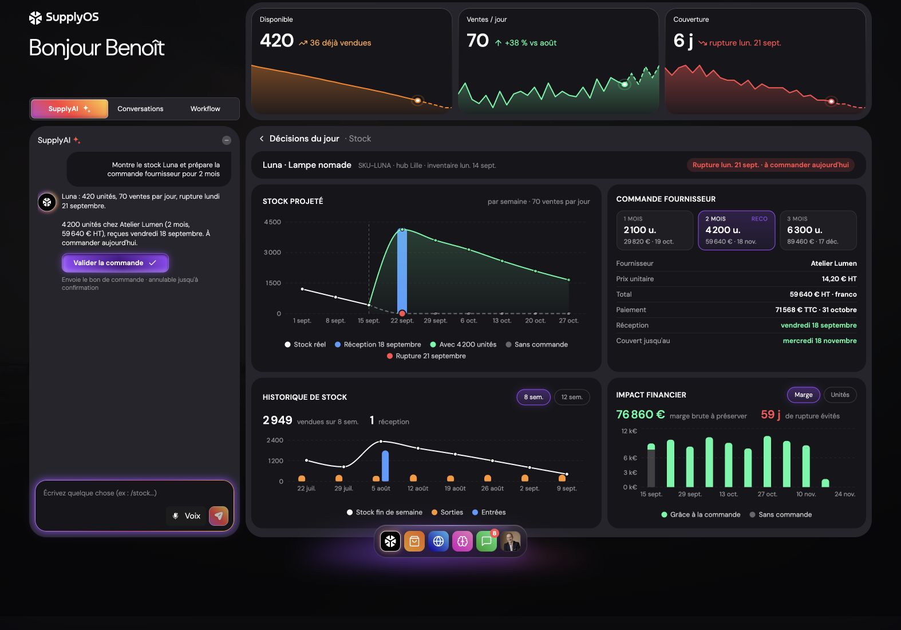Click marker dot on Couverture sparkline
Image resolution: width=901 pixels, height=630 pixels.
pos(831,101)
